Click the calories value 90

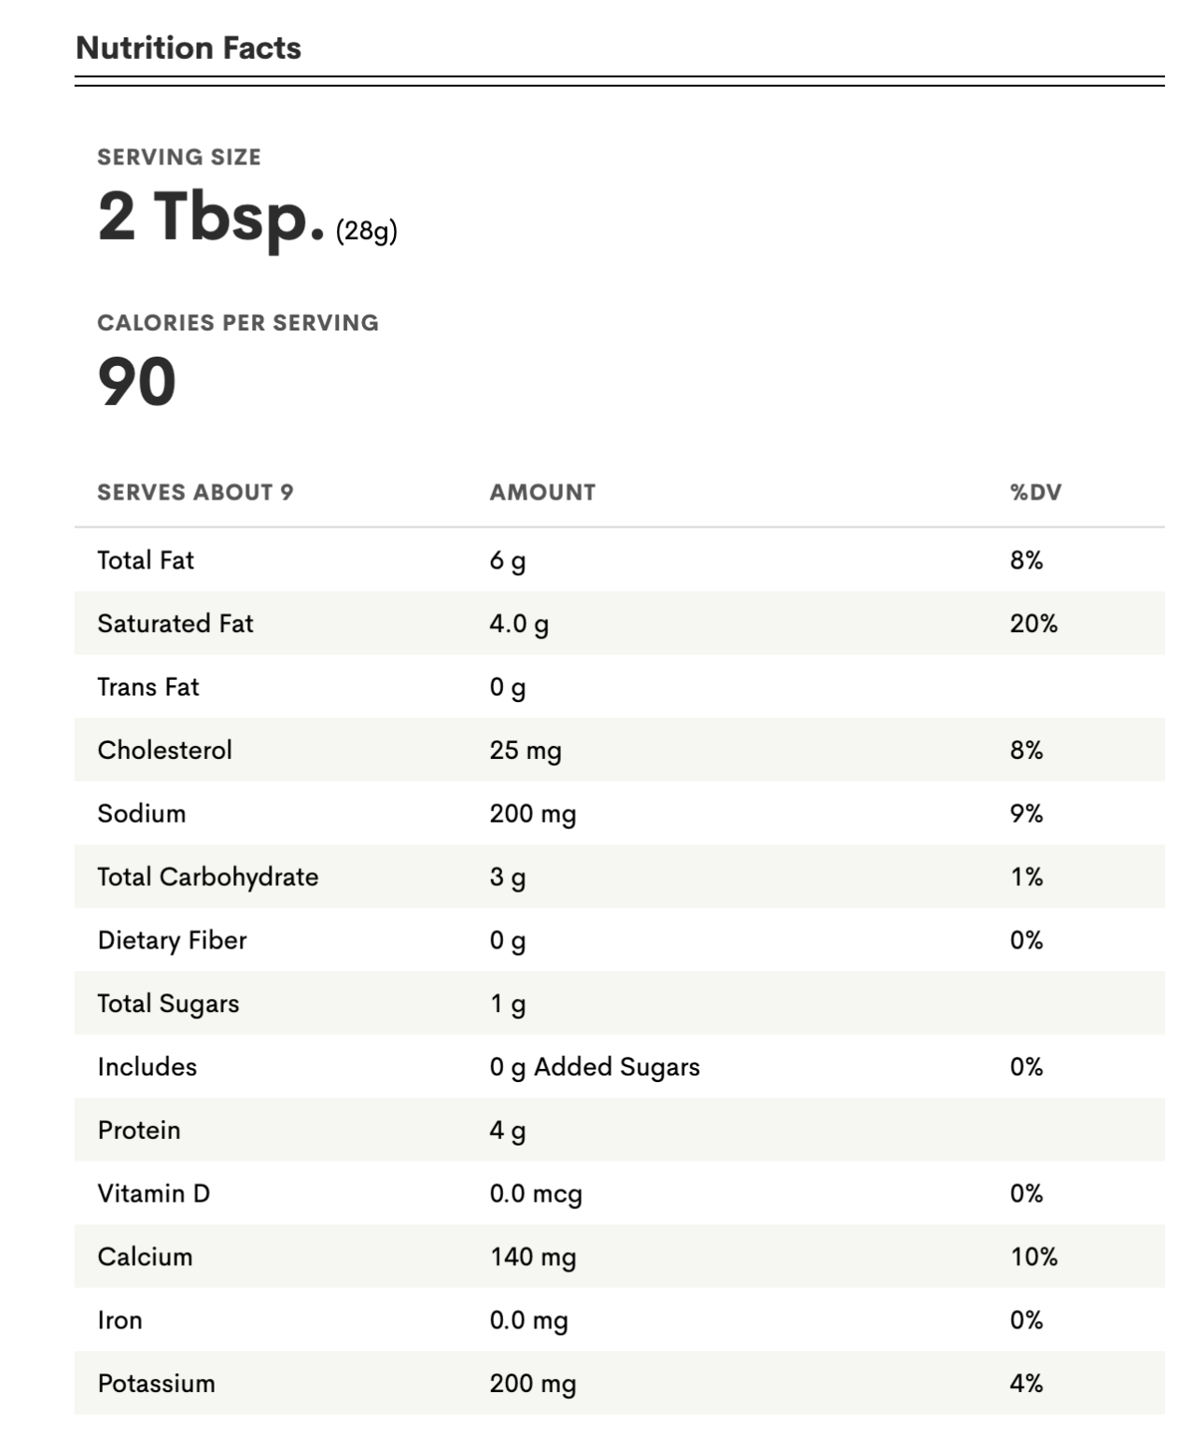[137, 382]
